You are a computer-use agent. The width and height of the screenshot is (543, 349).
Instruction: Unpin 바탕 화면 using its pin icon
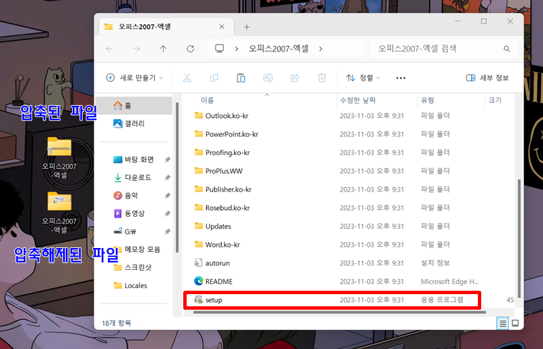point(167,159)
